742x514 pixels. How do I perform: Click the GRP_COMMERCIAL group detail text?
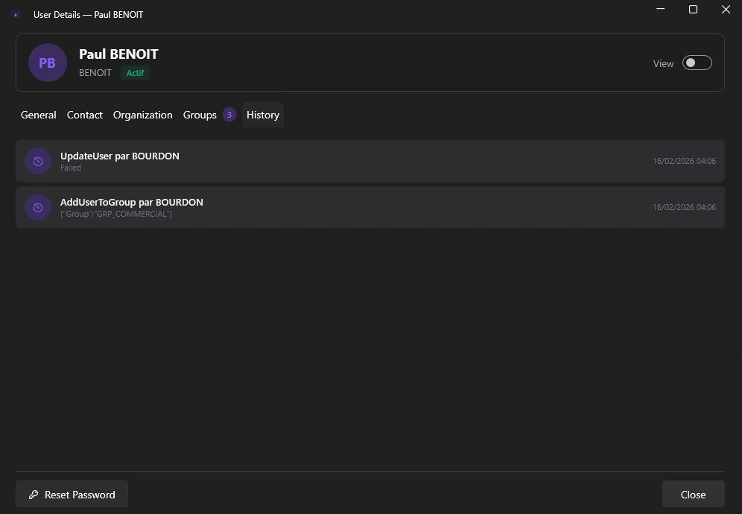click(x=116, y=214)
